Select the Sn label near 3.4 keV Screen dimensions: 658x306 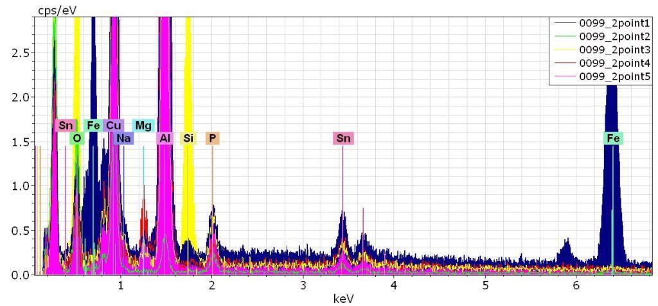tap(343, 138)
